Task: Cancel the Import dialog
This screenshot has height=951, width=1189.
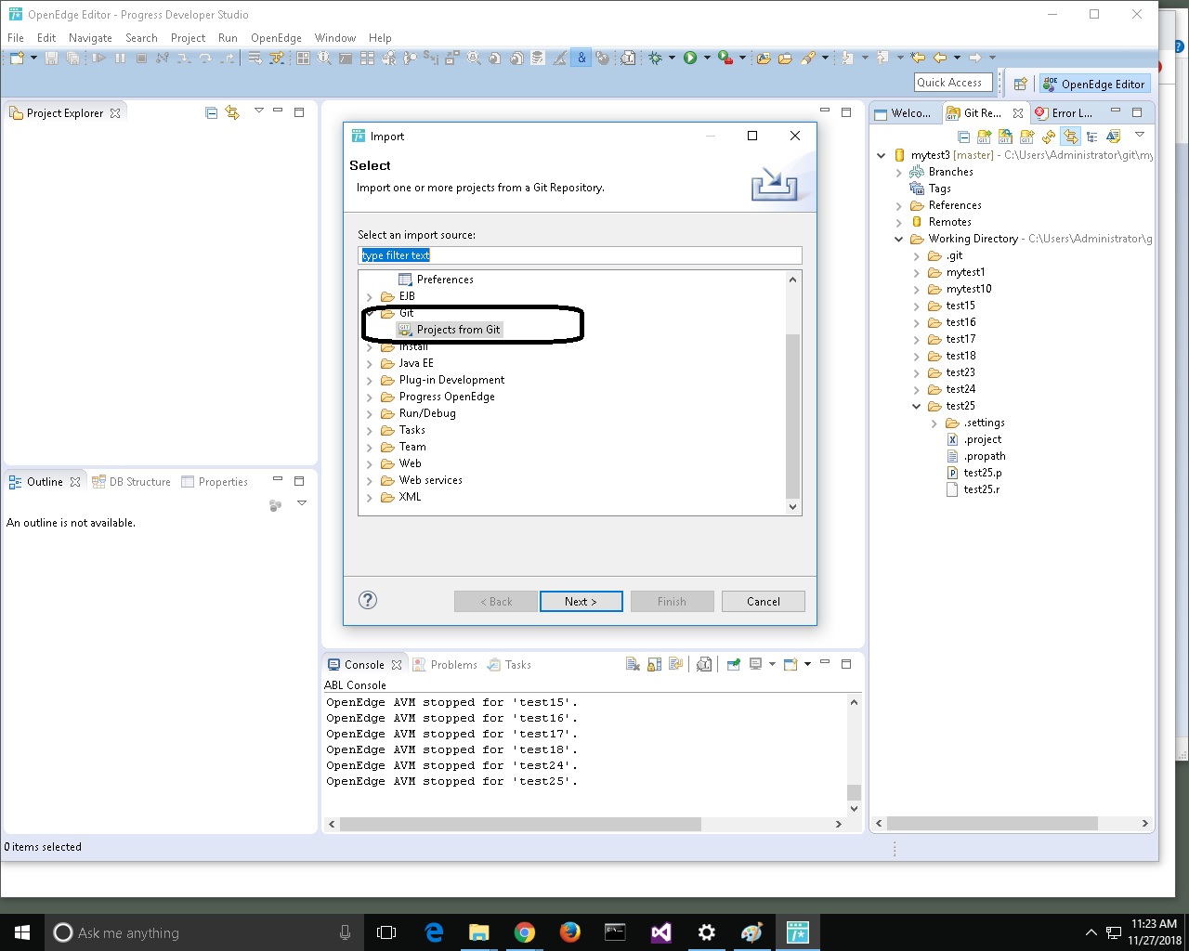Action: point(763,602)
